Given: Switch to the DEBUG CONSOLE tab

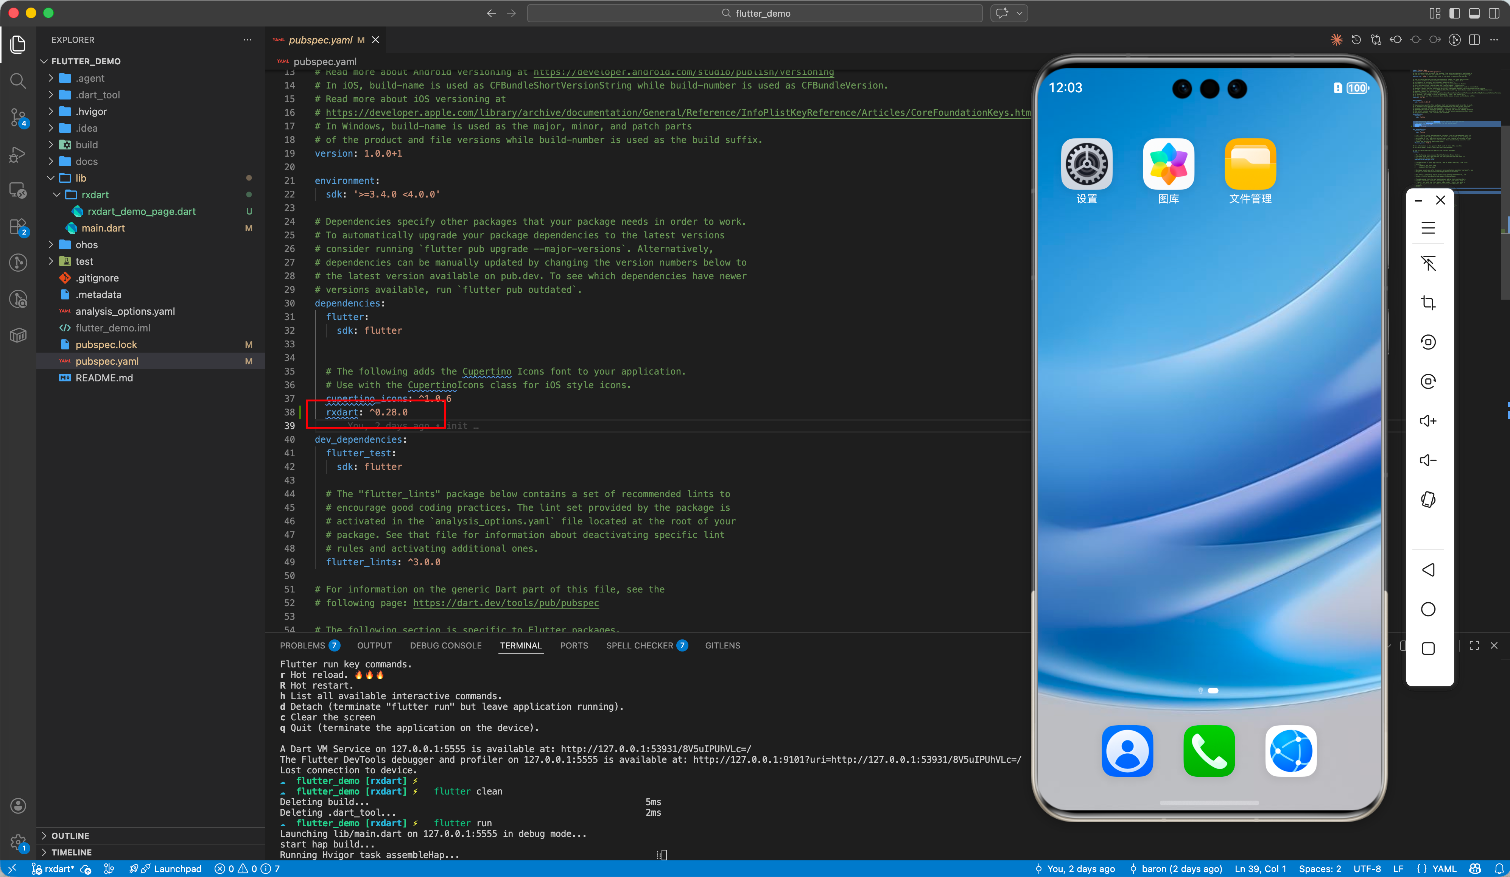Looking at the screenshot, I should point(445,645).
